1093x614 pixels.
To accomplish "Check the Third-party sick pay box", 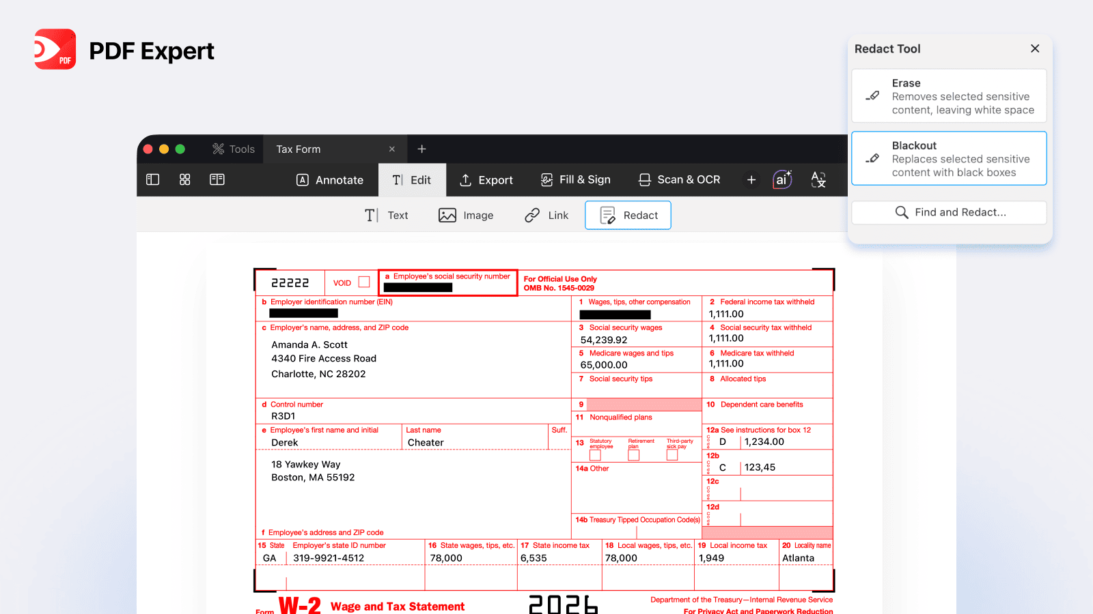I will click(672, 455).
